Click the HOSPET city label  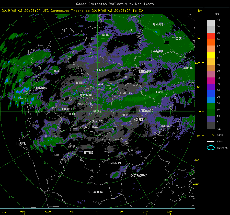point(139,120)
